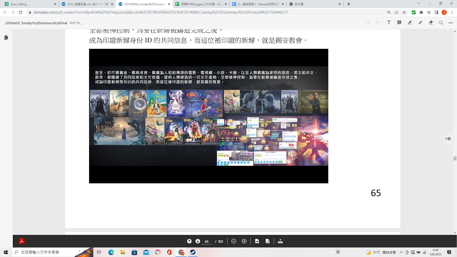This screenshot has width=457, height=257.
Task: Switch the 速 input method indicator
Action: click(x=338, y=252)
